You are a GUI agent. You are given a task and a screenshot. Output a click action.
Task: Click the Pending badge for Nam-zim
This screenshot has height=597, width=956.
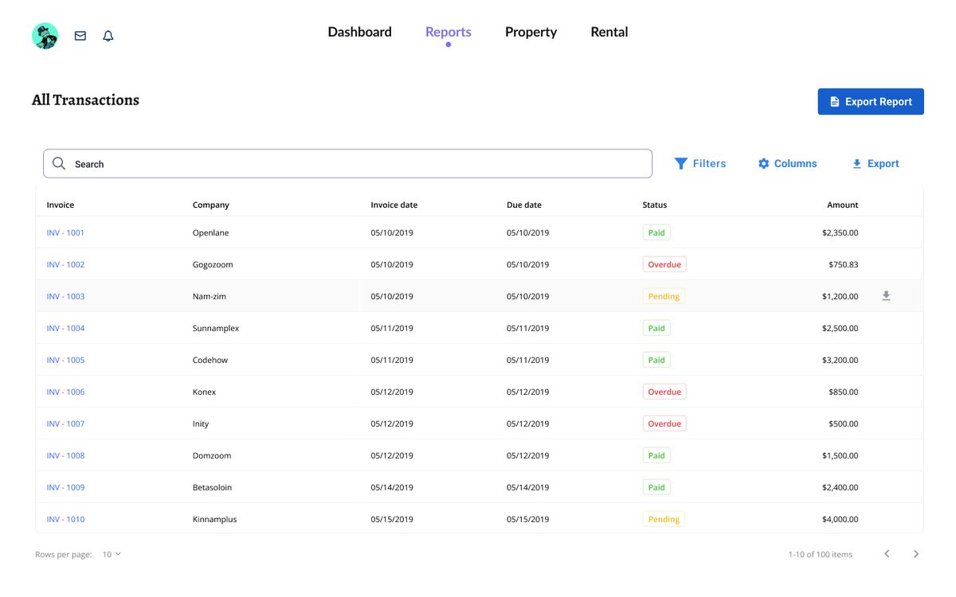click(664, 296)
